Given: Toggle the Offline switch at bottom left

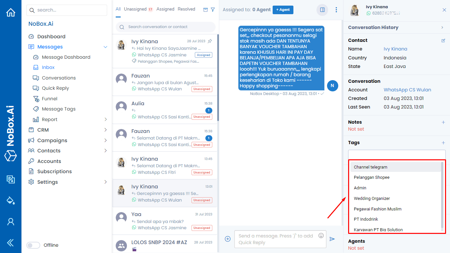Looking at the screenshot, I should (x=33, y=245).
